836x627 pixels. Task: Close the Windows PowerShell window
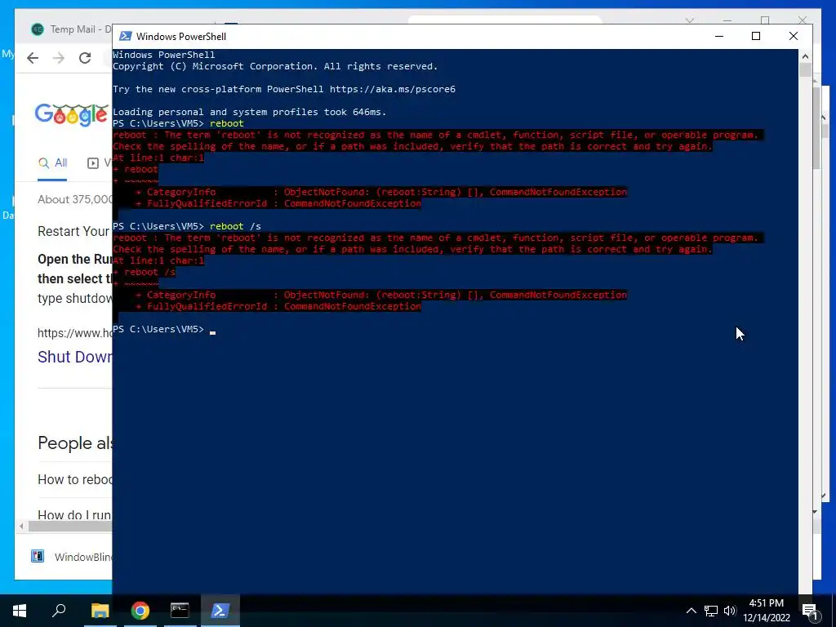click(794, 36)
